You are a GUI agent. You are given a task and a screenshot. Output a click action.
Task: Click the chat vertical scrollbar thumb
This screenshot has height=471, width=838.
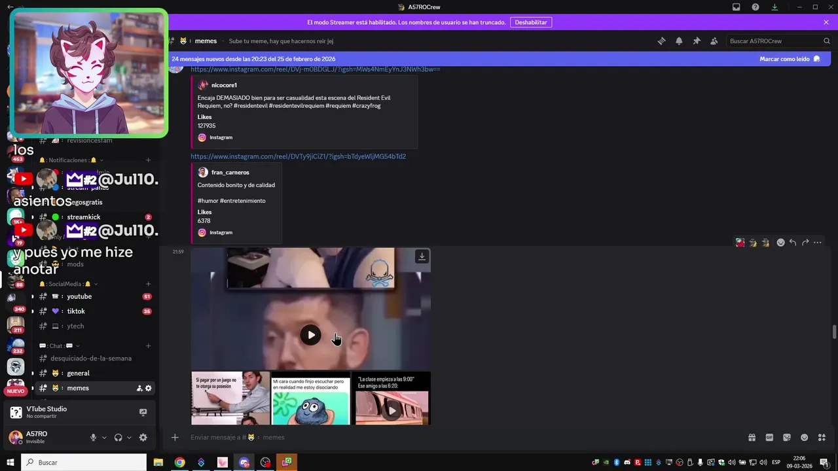(x=834, y=332)
